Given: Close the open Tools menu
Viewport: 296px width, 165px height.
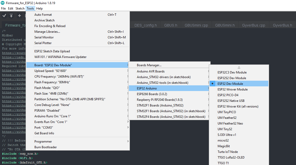Looking at the screenshot, I should (30, 8).
